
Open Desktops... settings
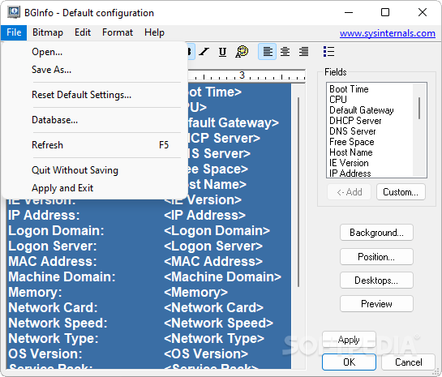(x=376, y=281)
